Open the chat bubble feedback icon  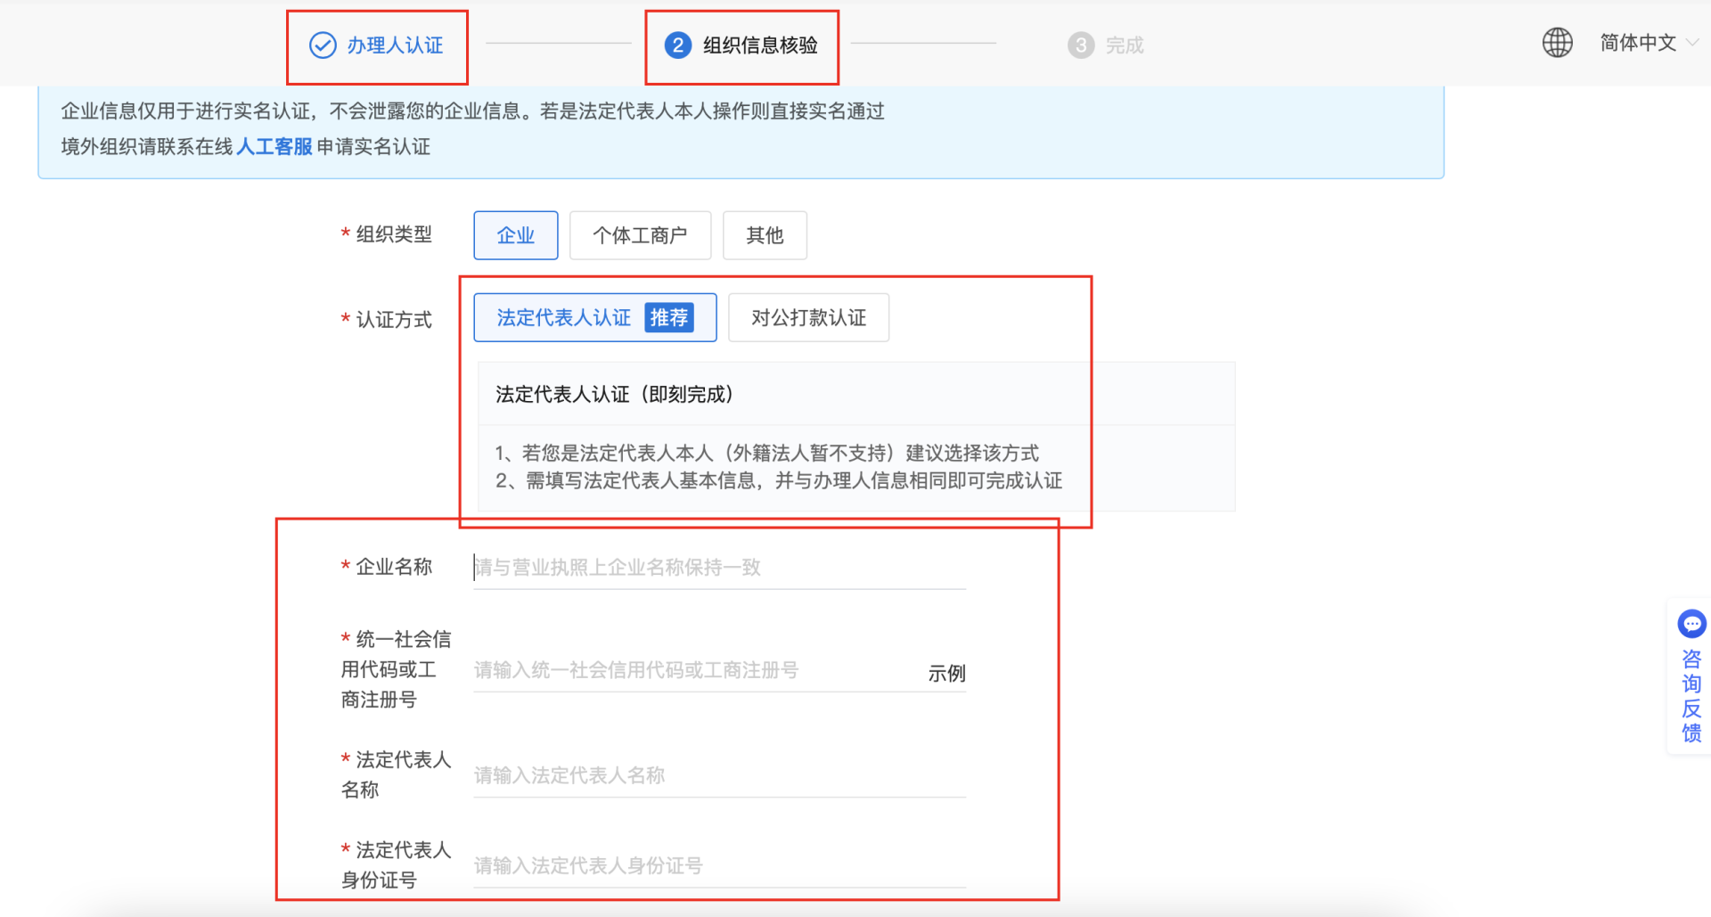(1691, 624)
